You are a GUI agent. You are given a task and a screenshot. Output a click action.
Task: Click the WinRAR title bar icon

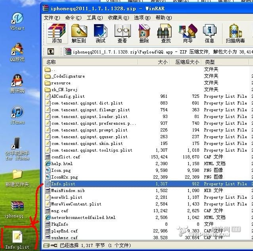46,8
